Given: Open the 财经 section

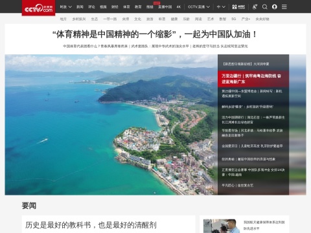Looking at the screenshot, I should click(115, 7).
